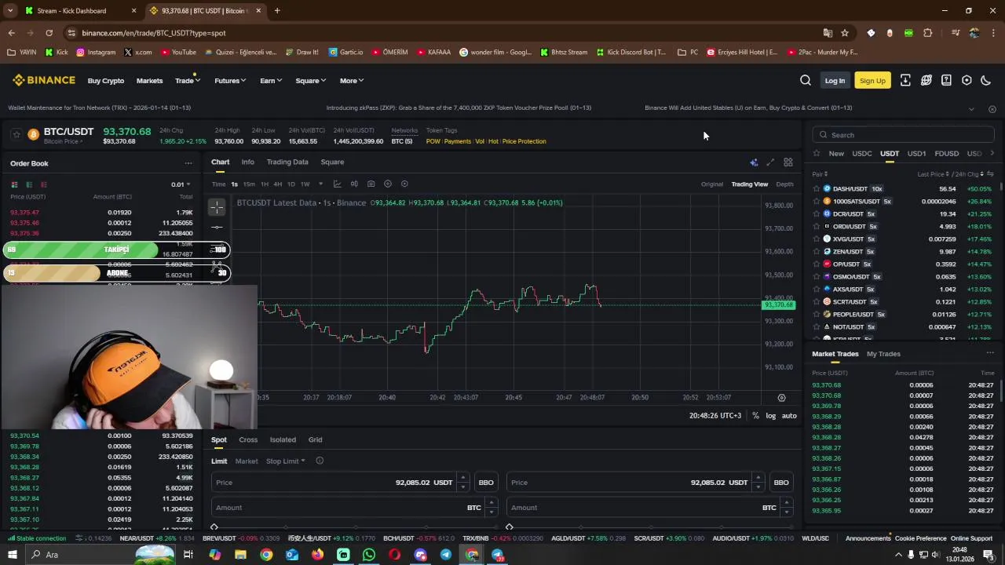Select Market order type
This screenshot has width=1005, height=565.
click(247, 461)
